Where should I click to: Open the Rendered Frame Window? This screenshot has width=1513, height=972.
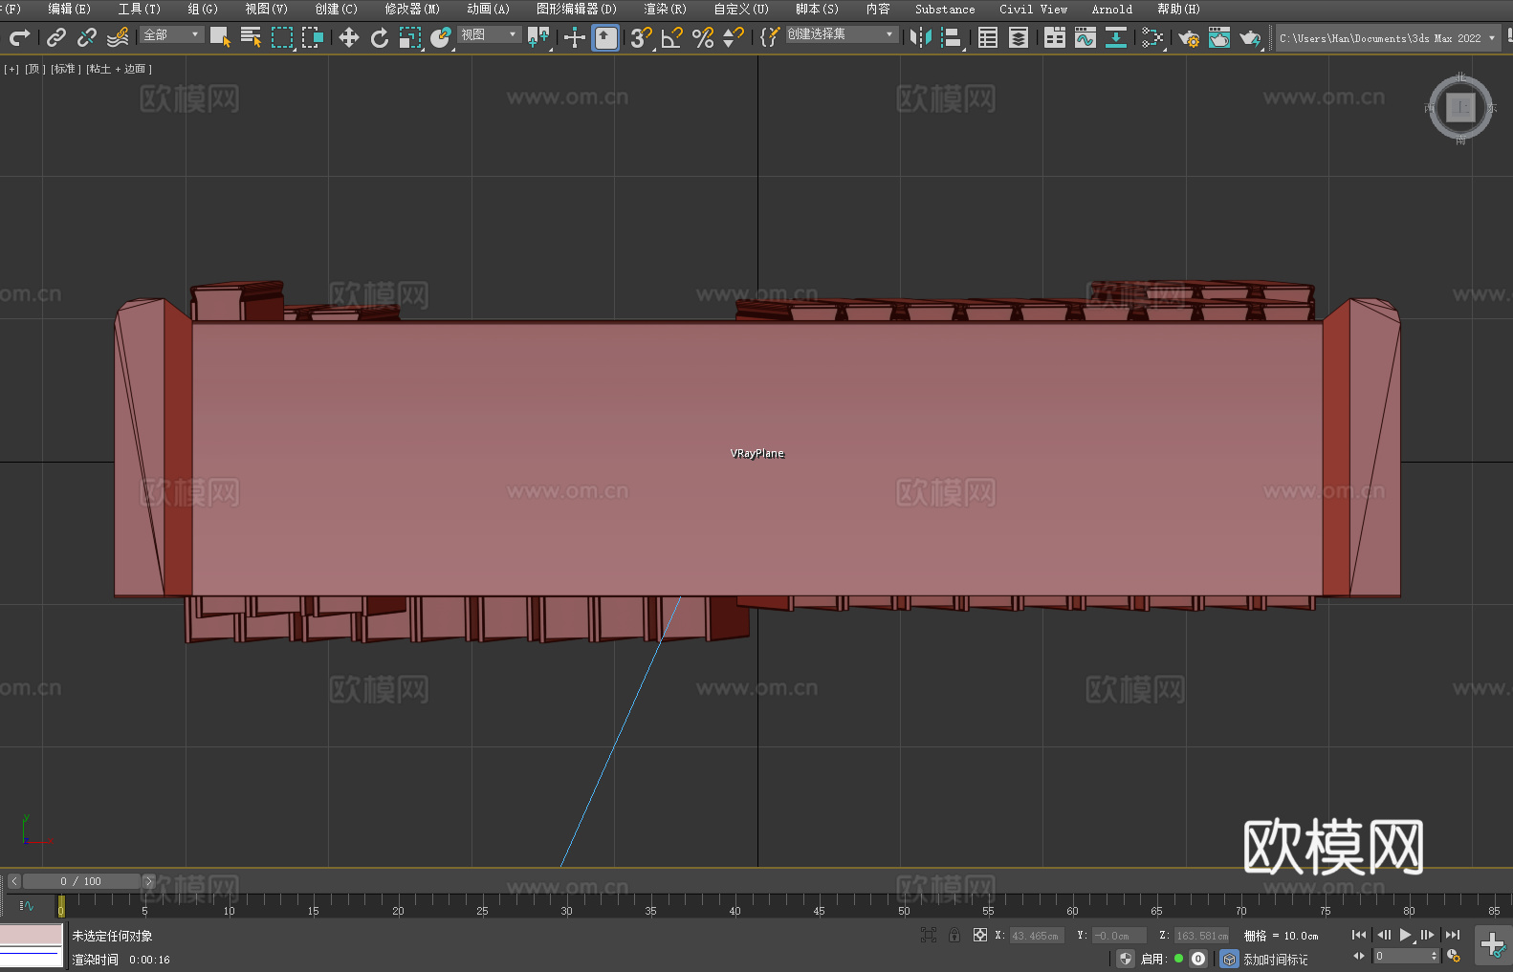tap(1219, 37)
